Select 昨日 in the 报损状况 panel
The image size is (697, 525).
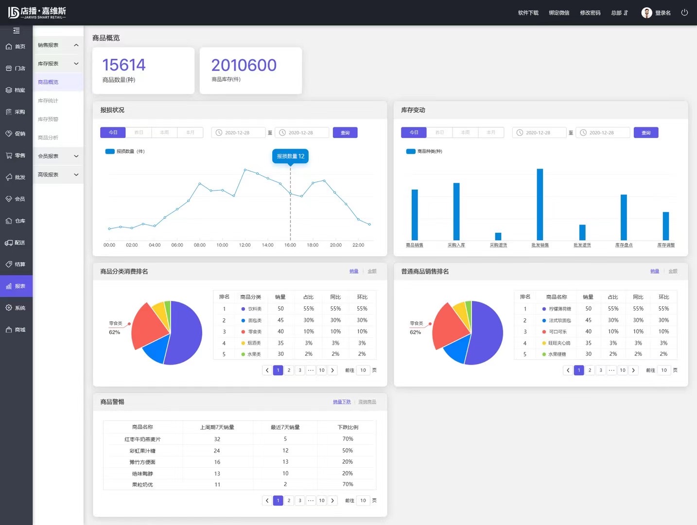coord(139,133)
